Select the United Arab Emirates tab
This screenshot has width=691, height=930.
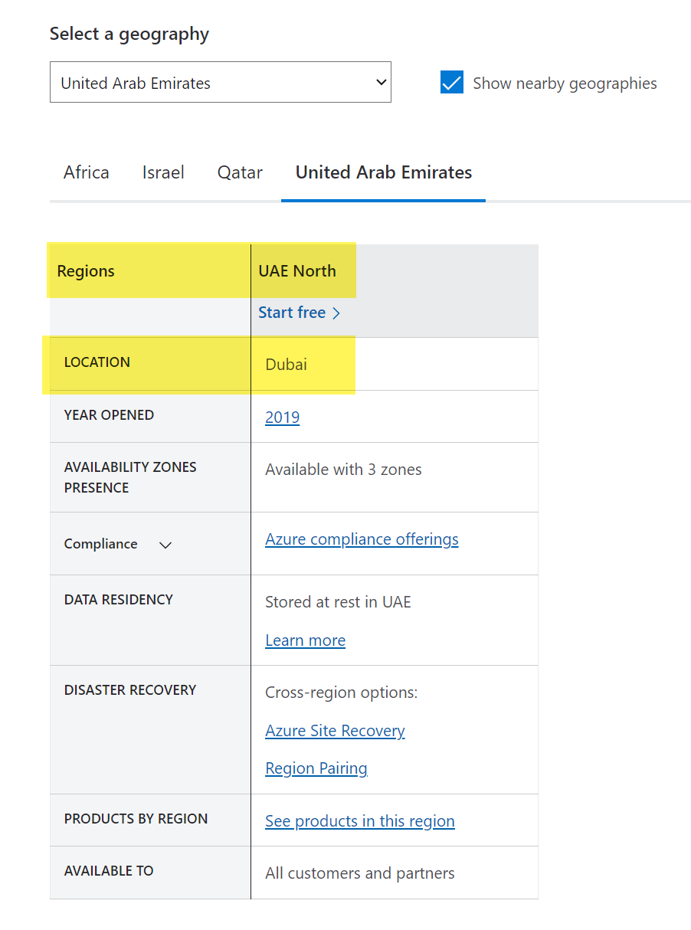point(384,172)
